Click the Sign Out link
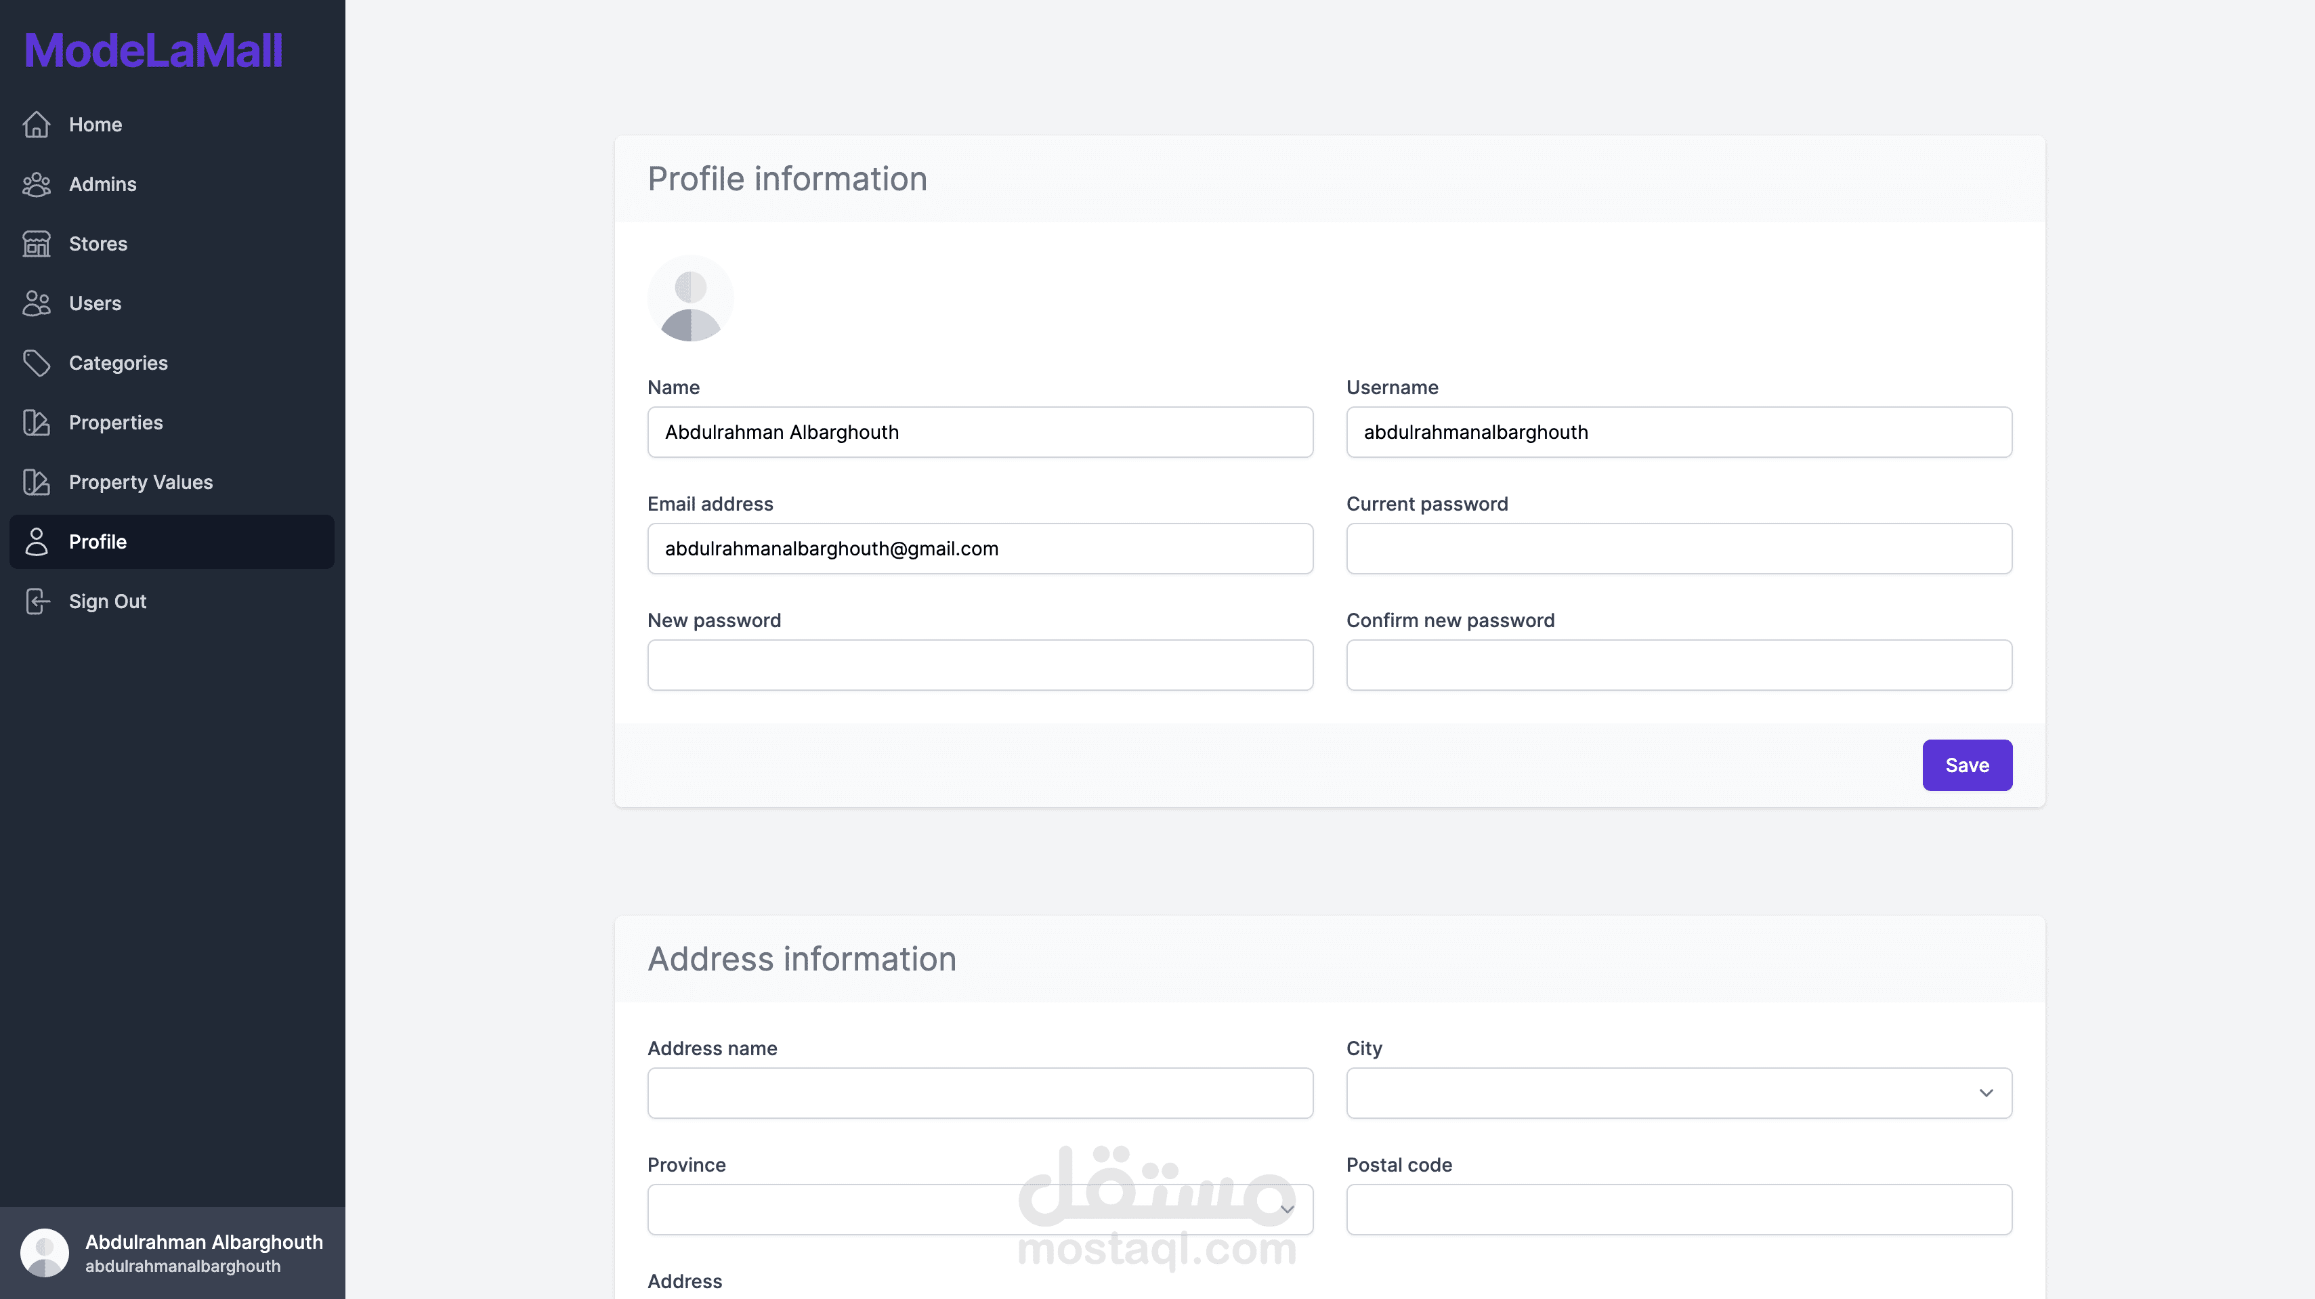Viewport: 2315px width, 1299px height. click(x=107, y=601)
